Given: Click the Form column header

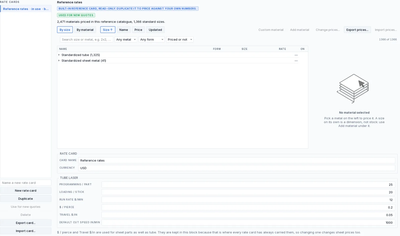Looking at the screenshot, I should (217, 49).
